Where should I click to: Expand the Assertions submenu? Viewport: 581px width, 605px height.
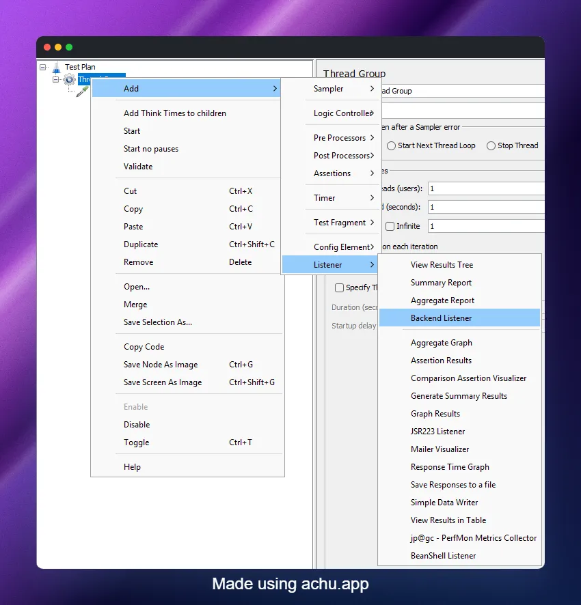click(x=332, y=173)
